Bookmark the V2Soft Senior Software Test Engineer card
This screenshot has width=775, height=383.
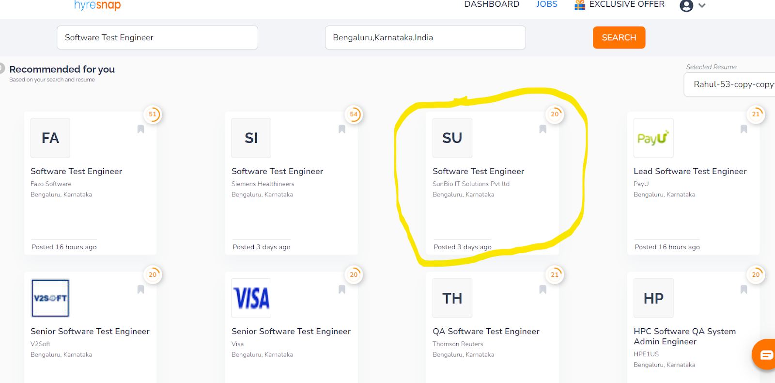(140, 289)
